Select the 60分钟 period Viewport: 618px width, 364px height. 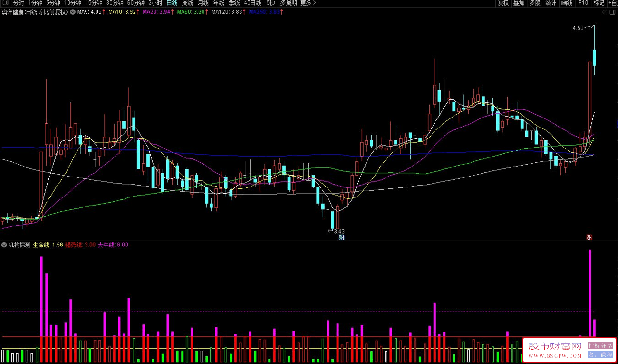135,3
